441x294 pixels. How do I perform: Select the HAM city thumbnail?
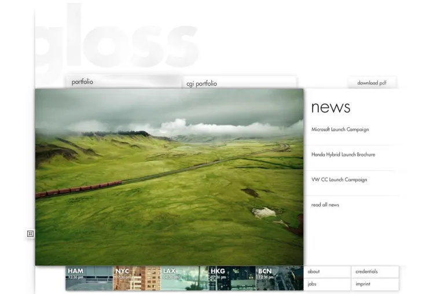point(89,278)
